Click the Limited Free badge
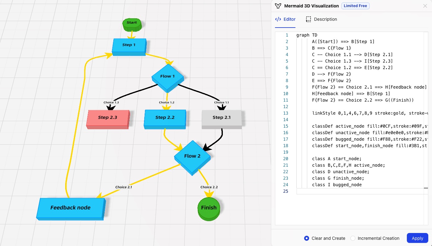 [x=355, y=6]
